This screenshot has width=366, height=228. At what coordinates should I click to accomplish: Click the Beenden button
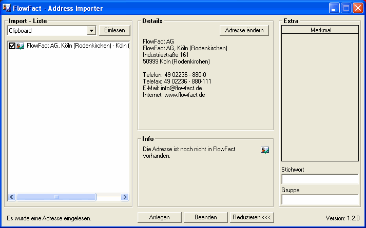tap(206, 217)
